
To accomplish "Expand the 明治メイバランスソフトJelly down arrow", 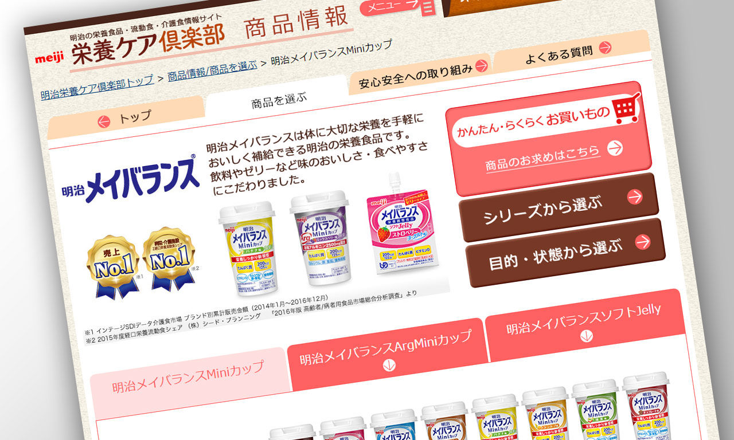I will [587, 336].
